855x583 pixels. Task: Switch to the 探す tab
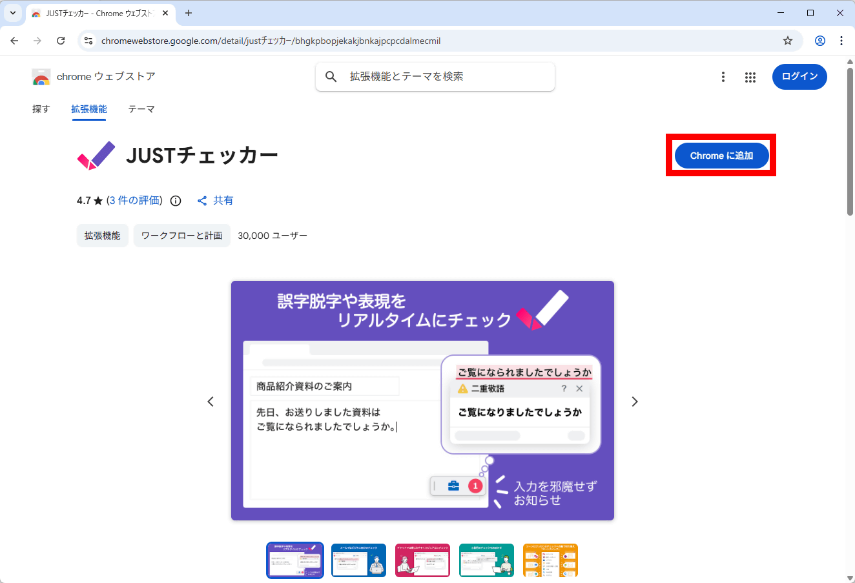tap(41, 109)
